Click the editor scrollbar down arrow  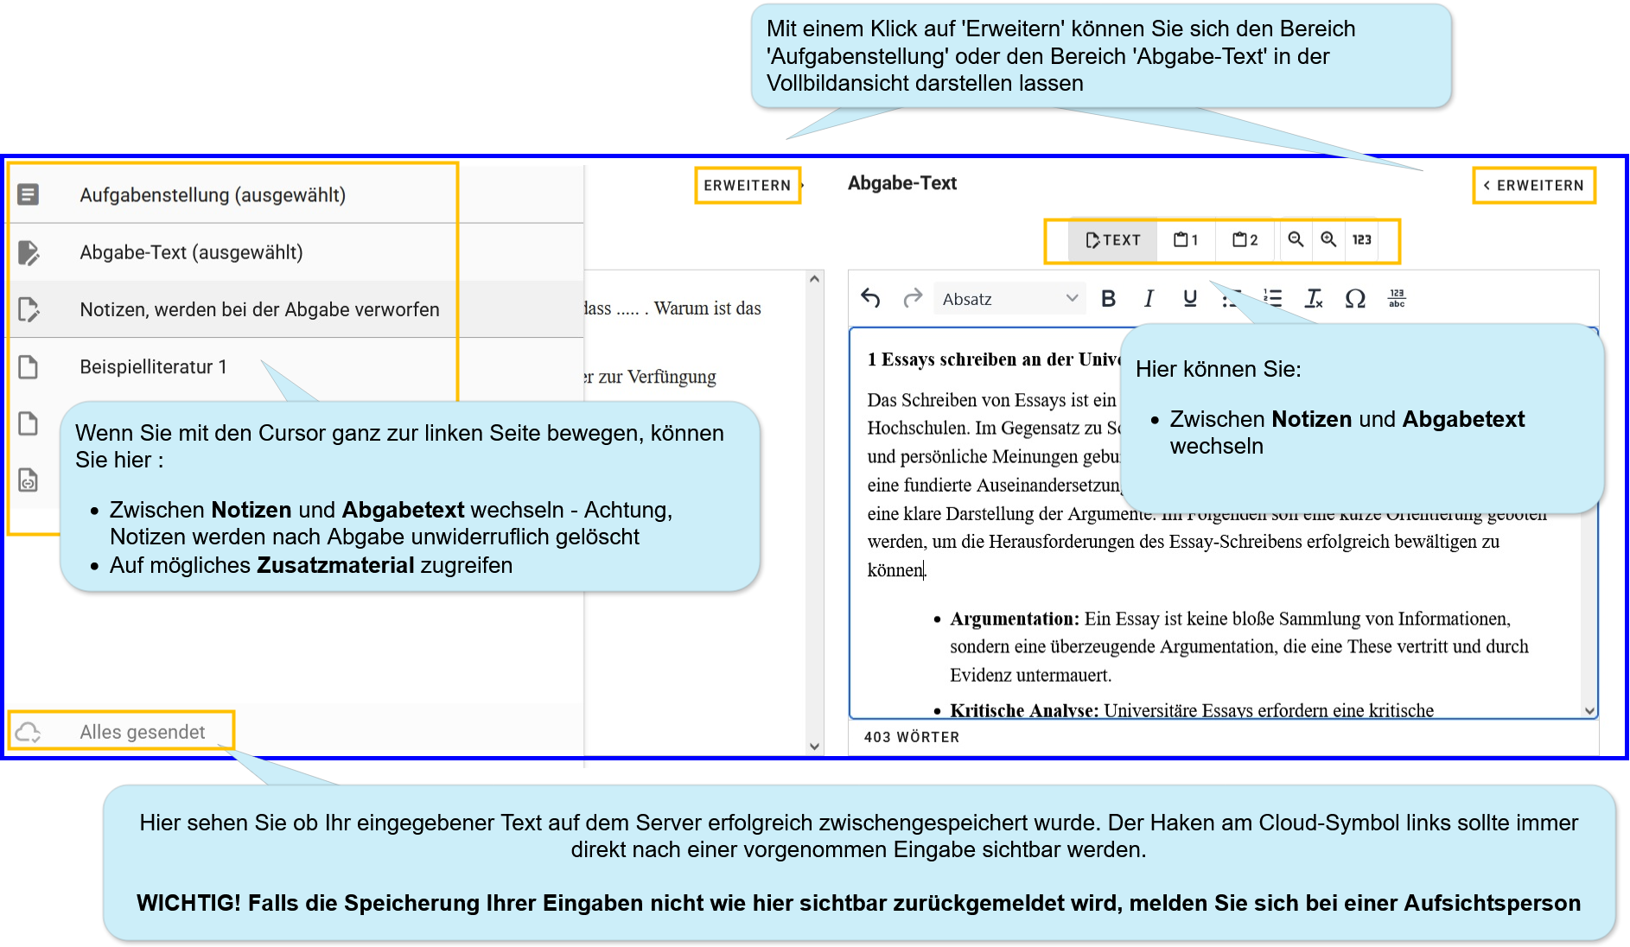pyautogui.click(x=1589, y=710)
